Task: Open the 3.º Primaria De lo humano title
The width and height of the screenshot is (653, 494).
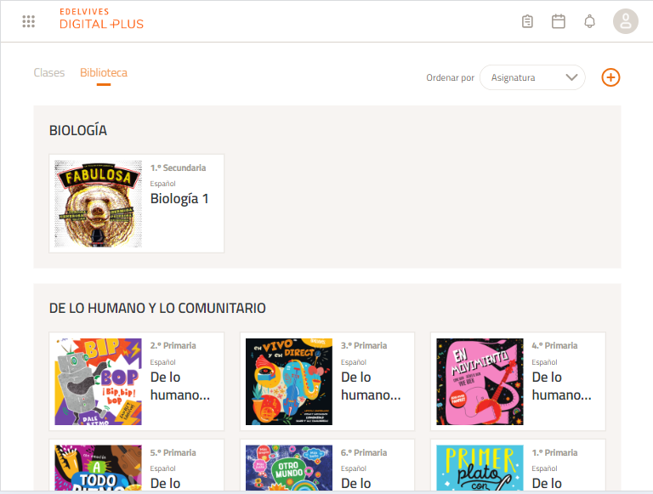Action: (x=371, y=386)
